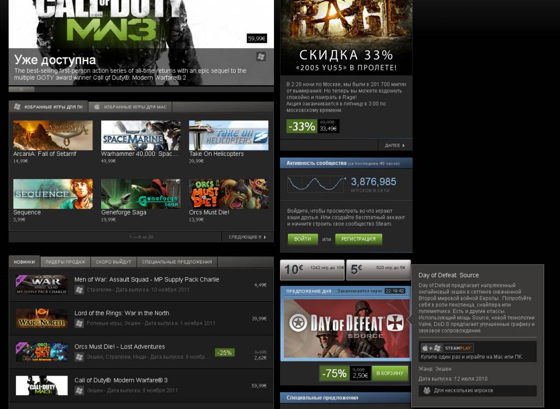This screenshot has width=560, height=409.
Task: Click Windows icon under Men of War entry
Action: [79, 290]
